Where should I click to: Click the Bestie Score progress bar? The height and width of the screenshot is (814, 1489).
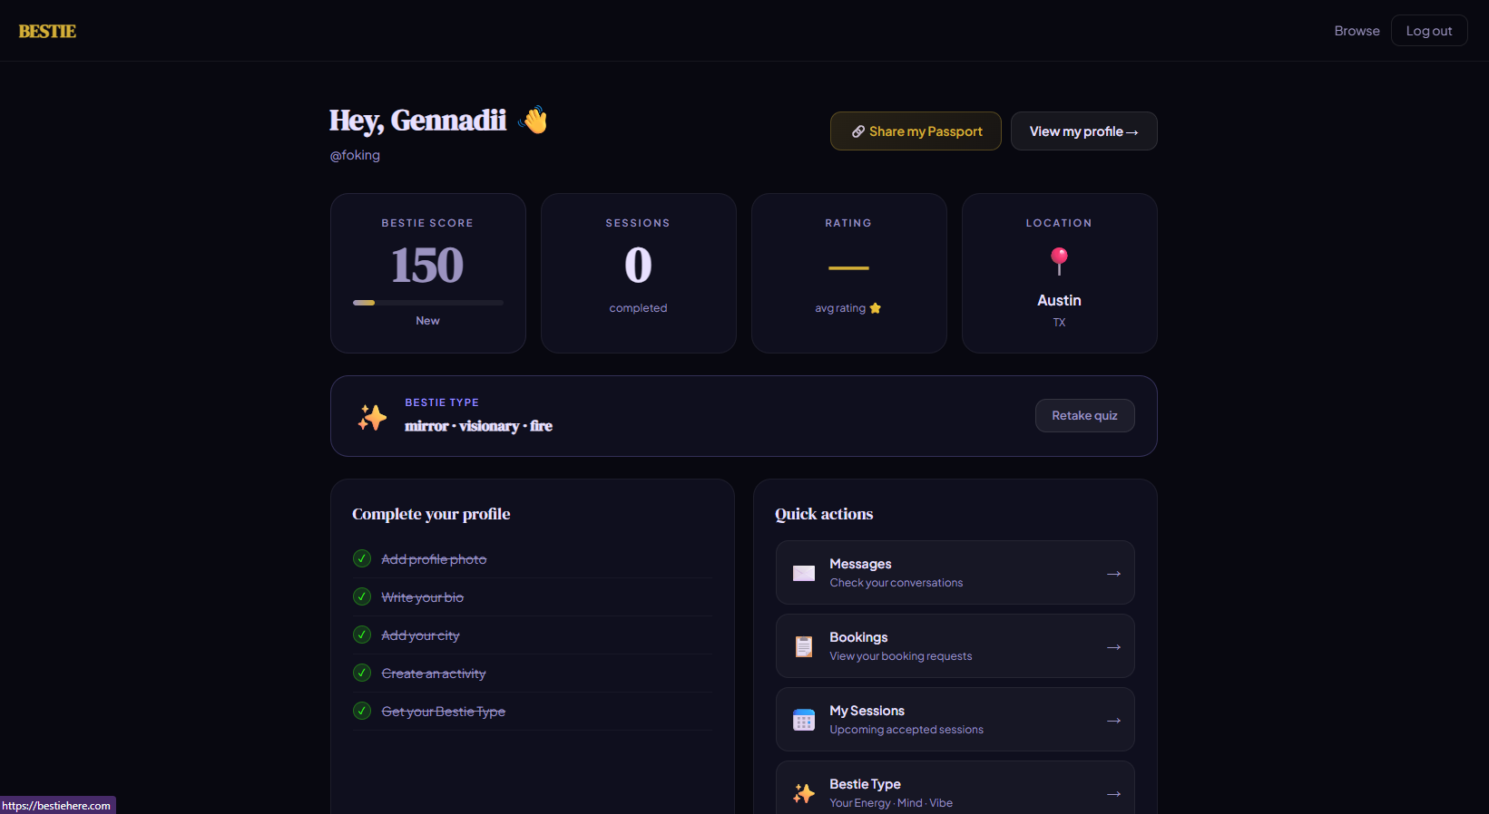[x=427, y=303]
